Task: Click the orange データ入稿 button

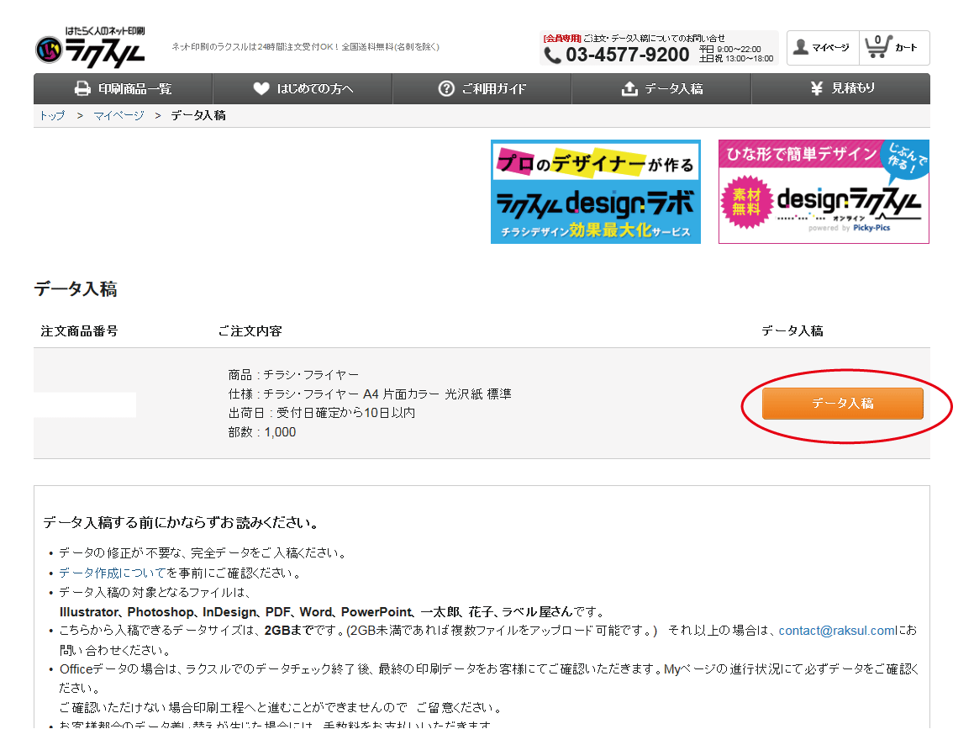Action: pos(842,404)
